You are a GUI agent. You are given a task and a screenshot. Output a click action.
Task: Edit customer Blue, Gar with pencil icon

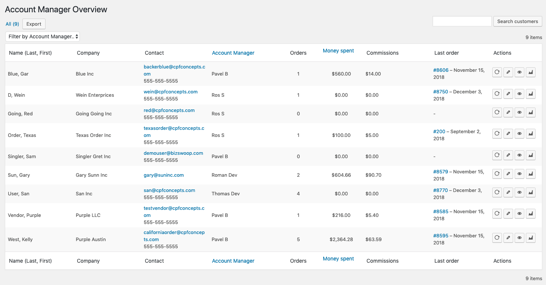[508, 73]
